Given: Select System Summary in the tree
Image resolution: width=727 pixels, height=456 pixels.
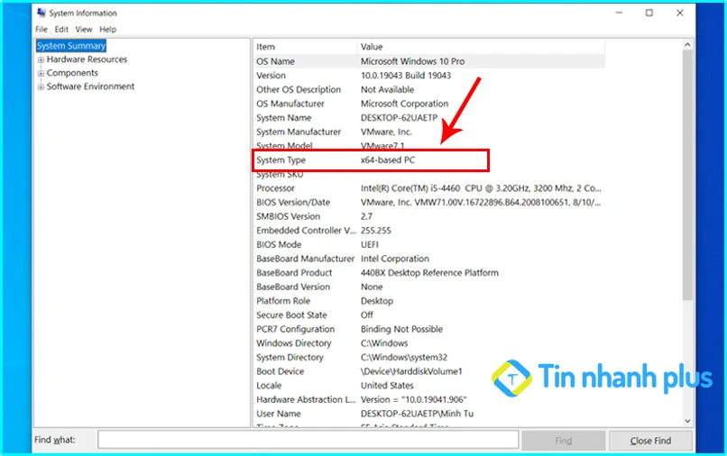Looking at the screenshot, I should [71, 45].
